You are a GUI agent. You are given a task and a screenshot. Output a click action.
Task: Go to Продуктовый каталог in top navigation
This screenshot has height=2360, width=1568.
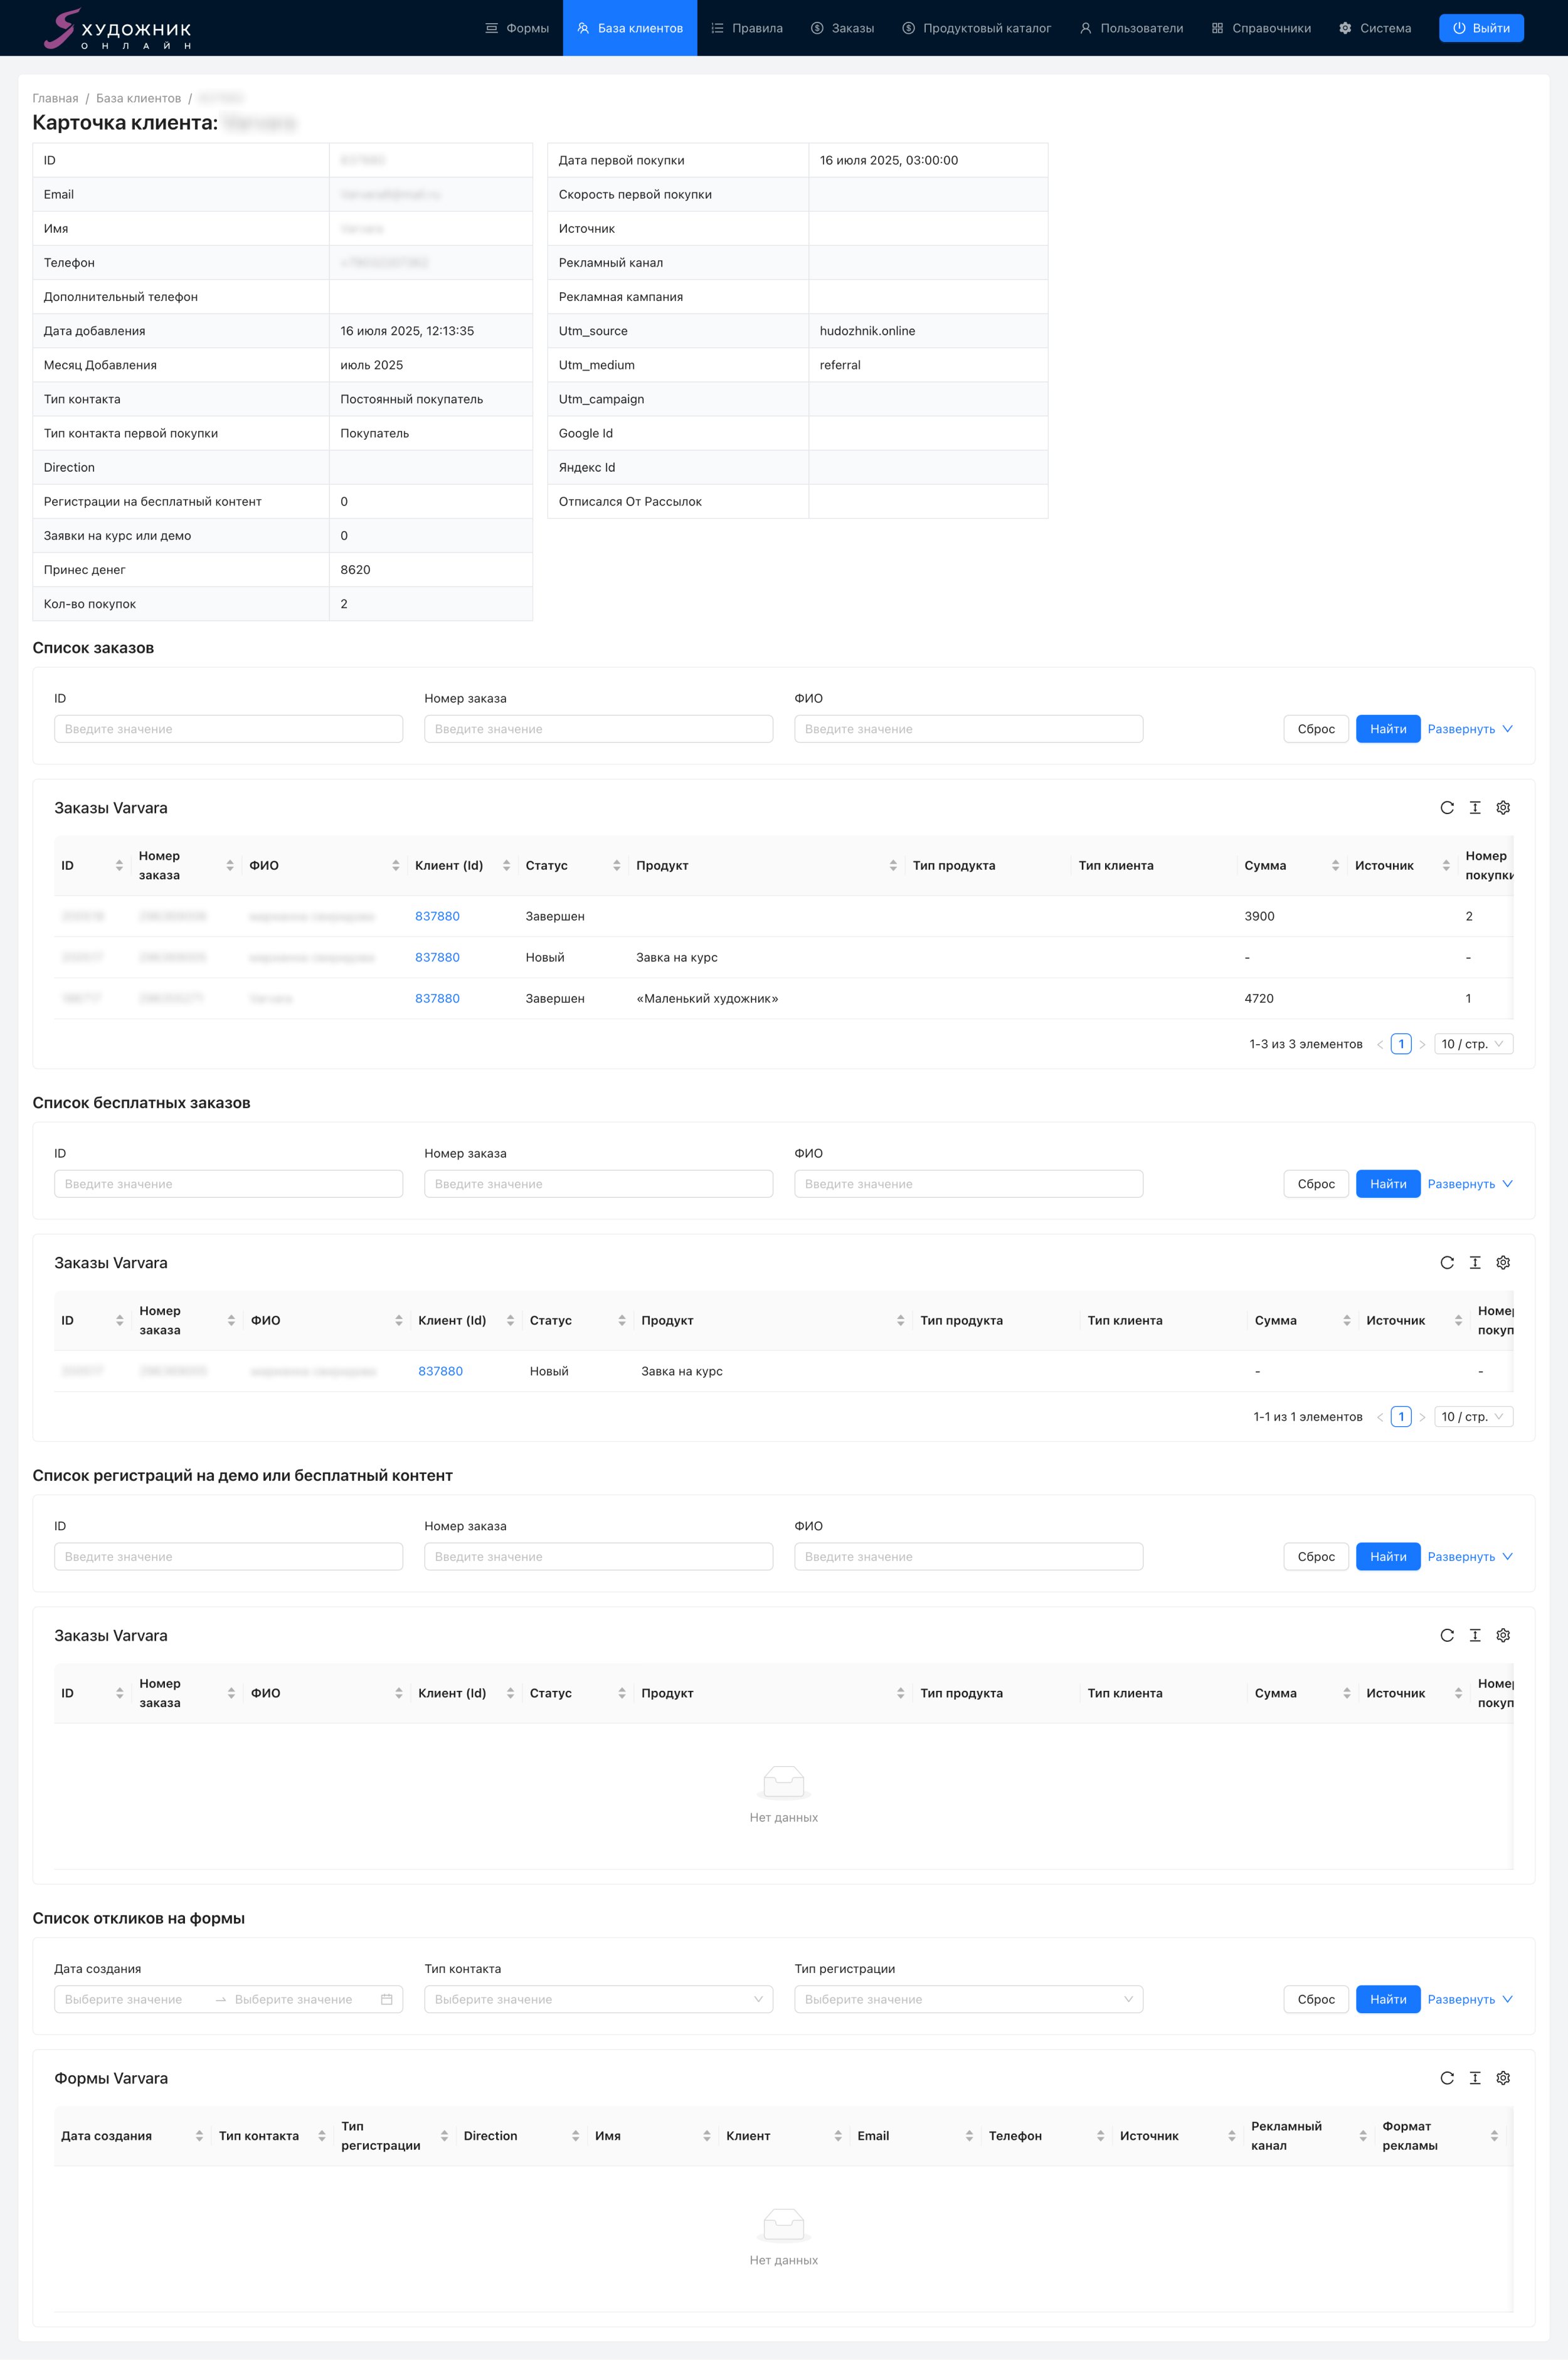pyautogui.click(x=976, y=28)
